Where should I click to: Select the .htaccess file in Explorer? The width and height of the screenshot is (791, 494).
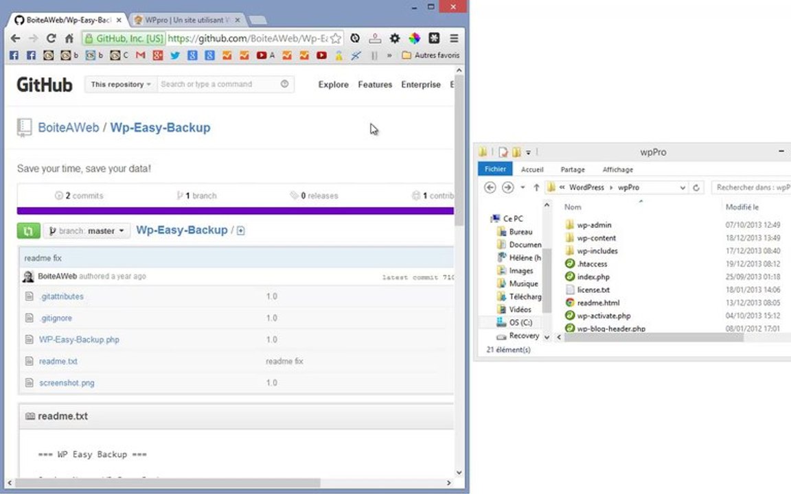(x=592, y=263)
